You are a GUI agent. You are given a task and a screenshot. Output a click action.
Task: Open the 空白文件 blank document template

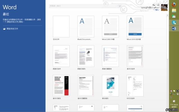[x=61, y=27]
